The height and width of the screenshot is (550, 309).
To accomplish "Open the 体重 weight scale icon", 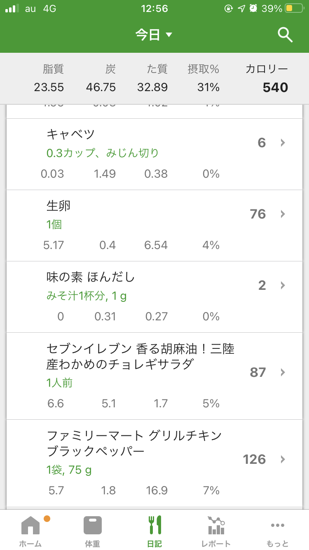I will coord(92,525).
